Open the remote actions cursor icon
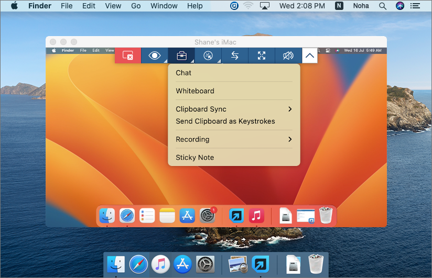432x278 pixels. (208, 55)
